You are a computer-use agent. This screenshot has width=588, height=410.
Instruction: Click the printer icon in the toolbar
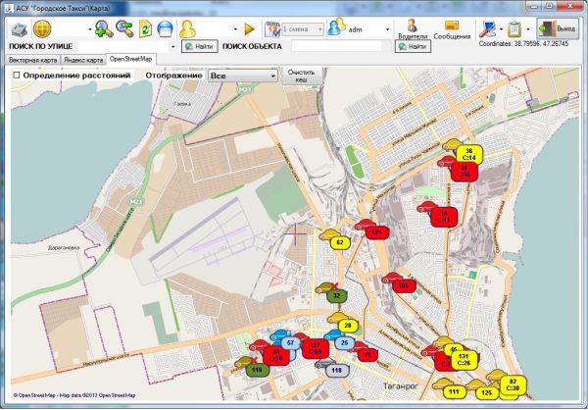(18, 28)
